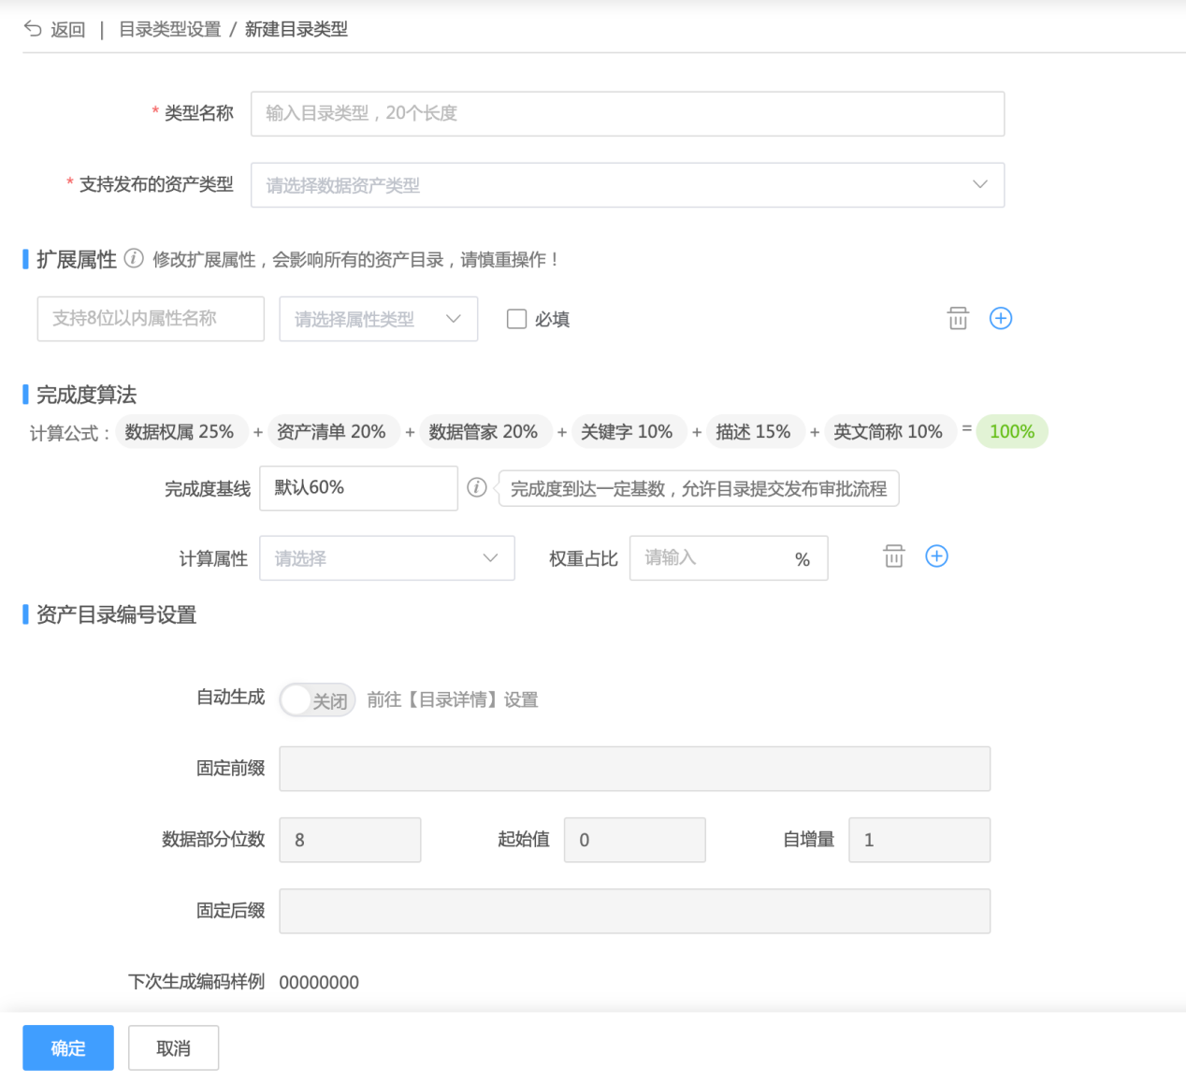Click the 固定后缀 field
Viewport: 1186px width, 1082px height.
point(635,911)
